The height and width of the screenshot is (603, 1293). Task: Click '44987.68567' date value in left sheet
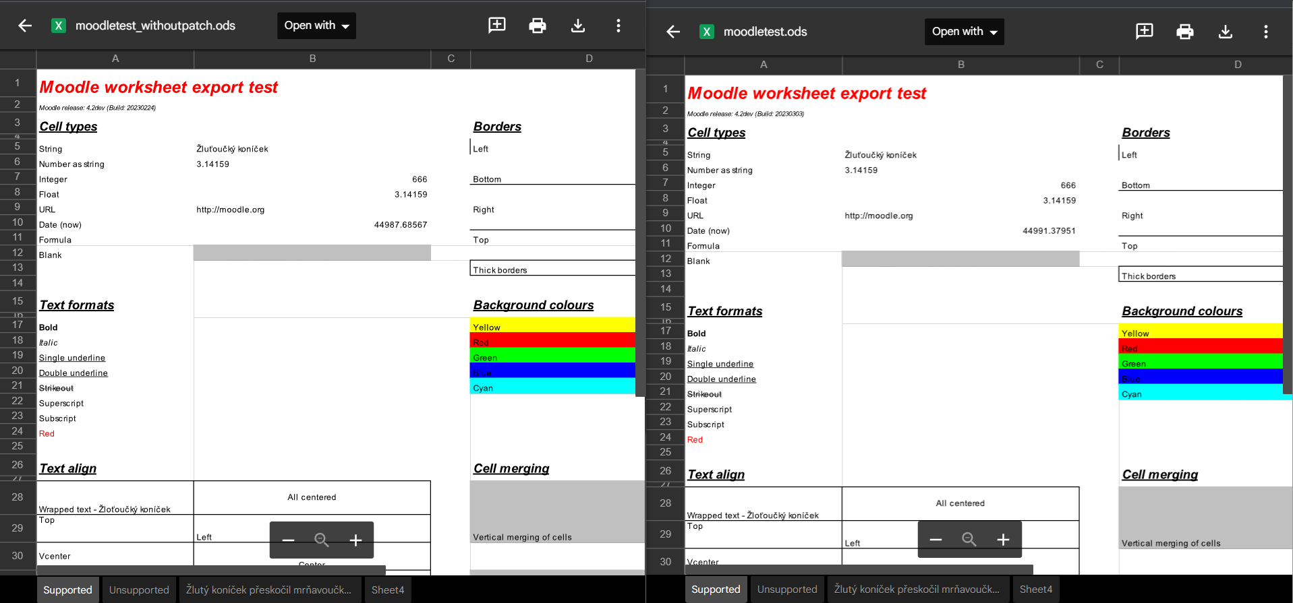pyautogui.click(x=401, y=225)
